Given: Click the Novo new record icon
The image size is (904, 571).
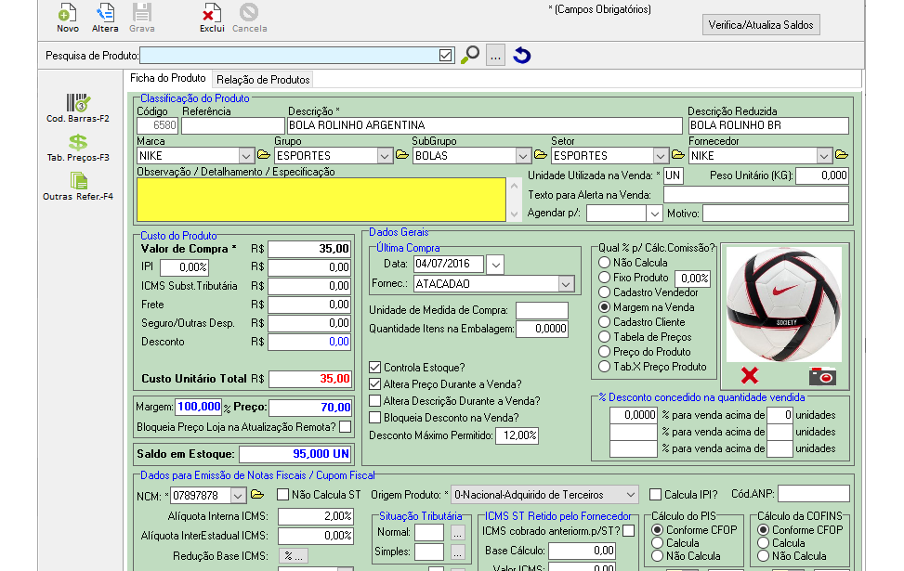Looking at the screenshot, I should (67, 13).
